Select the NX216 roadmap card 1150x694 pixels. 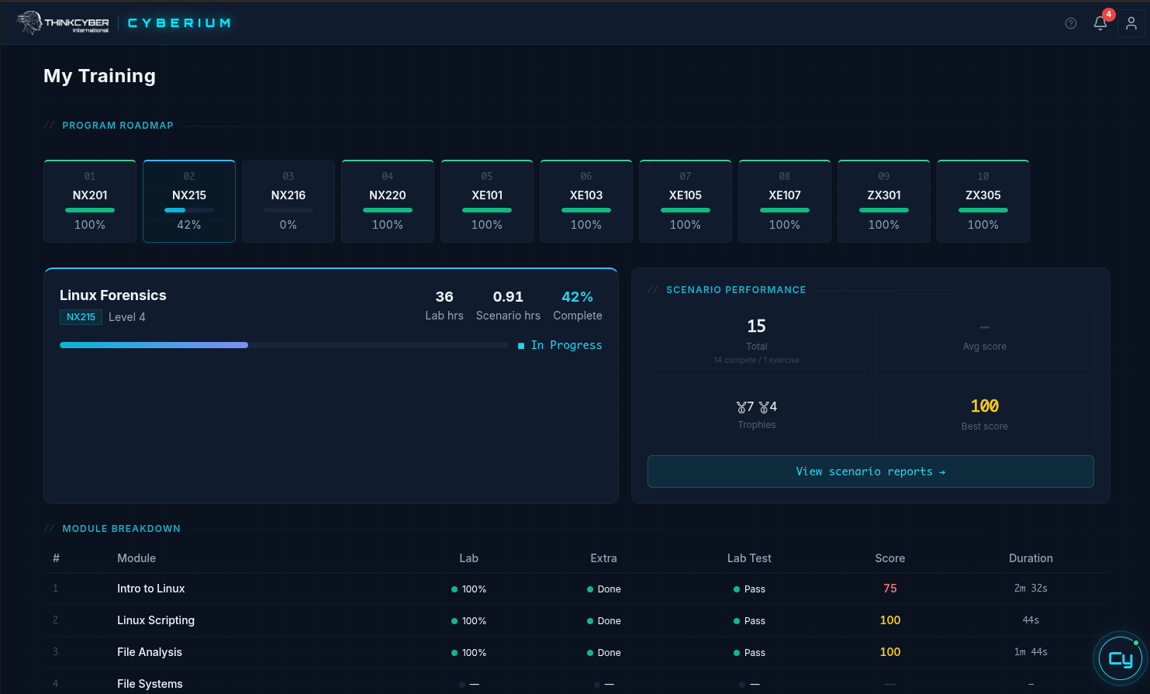(x=288, y=202)
